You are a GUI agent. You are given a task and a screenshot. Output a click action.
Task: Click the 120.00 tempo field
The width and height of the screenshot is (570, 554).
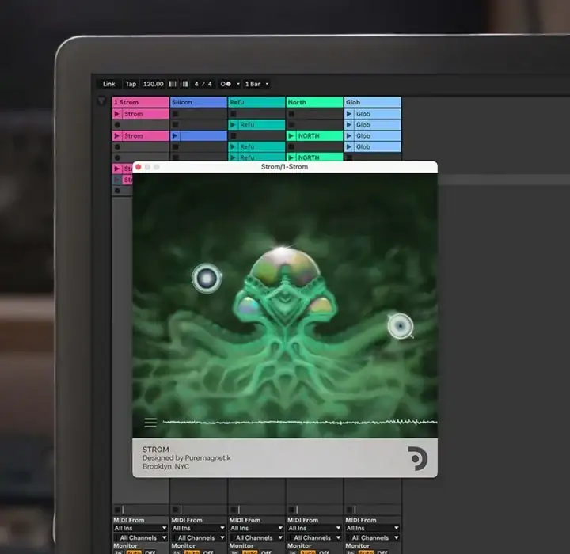tap(153, 84)
